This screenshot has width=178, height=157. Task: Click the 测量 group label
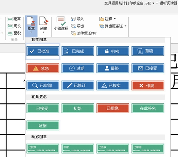14,39
